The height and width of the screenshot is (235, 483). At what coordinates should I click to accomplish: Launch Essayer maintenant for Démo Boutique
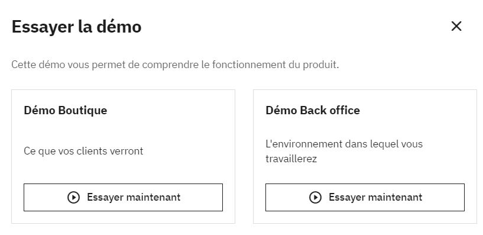pos(123,197)
